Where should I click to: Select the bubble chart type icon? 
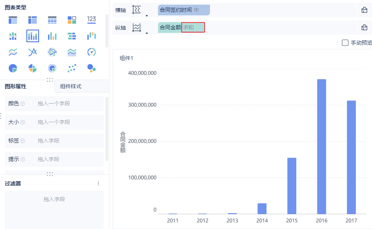pyautogui.click(x=92, y=68)
